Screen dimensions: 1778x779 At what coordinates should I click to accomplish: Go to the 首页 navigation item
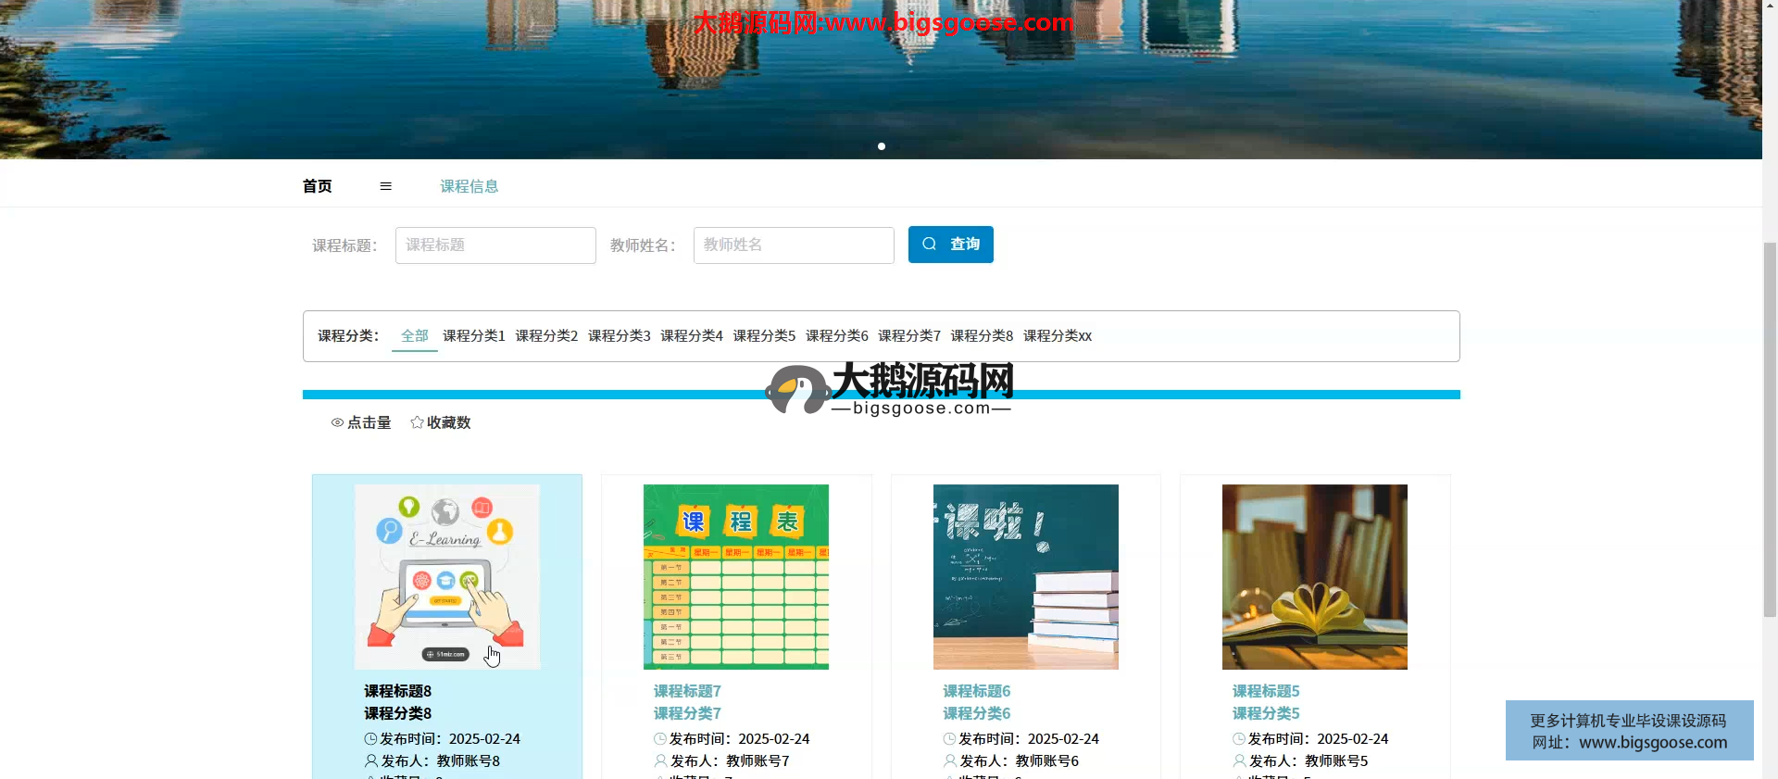point(317,186)
